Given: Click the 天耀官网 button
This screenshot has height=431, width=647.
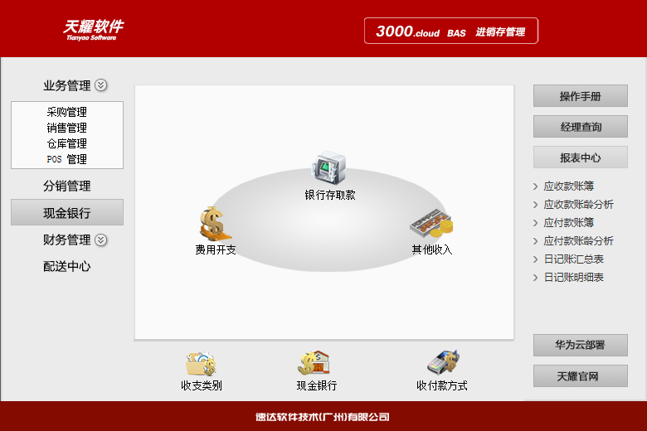Looking at the screenshot, I should pyautogui.click(x=580, y=375).
